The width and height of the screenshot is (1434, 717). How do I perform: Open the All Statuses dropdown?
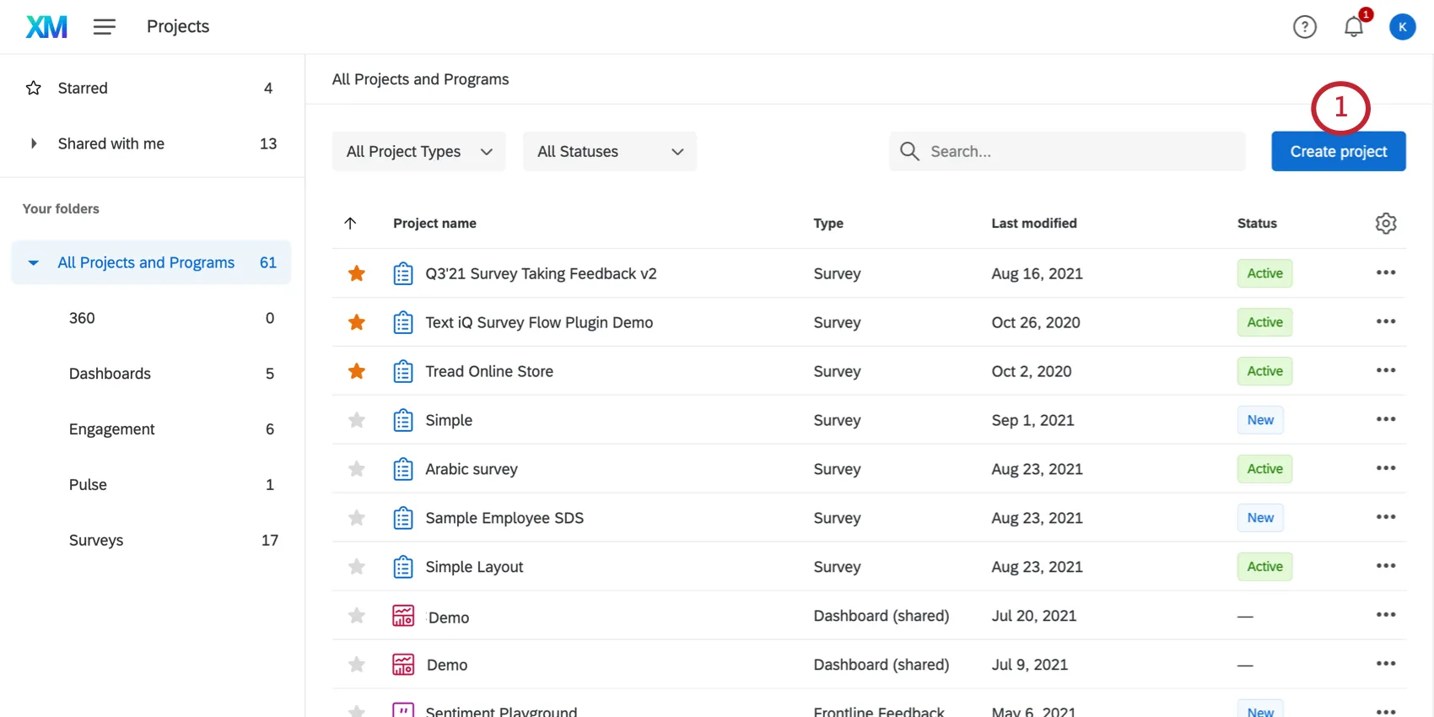pyautogui.click(x=609, y=152)
